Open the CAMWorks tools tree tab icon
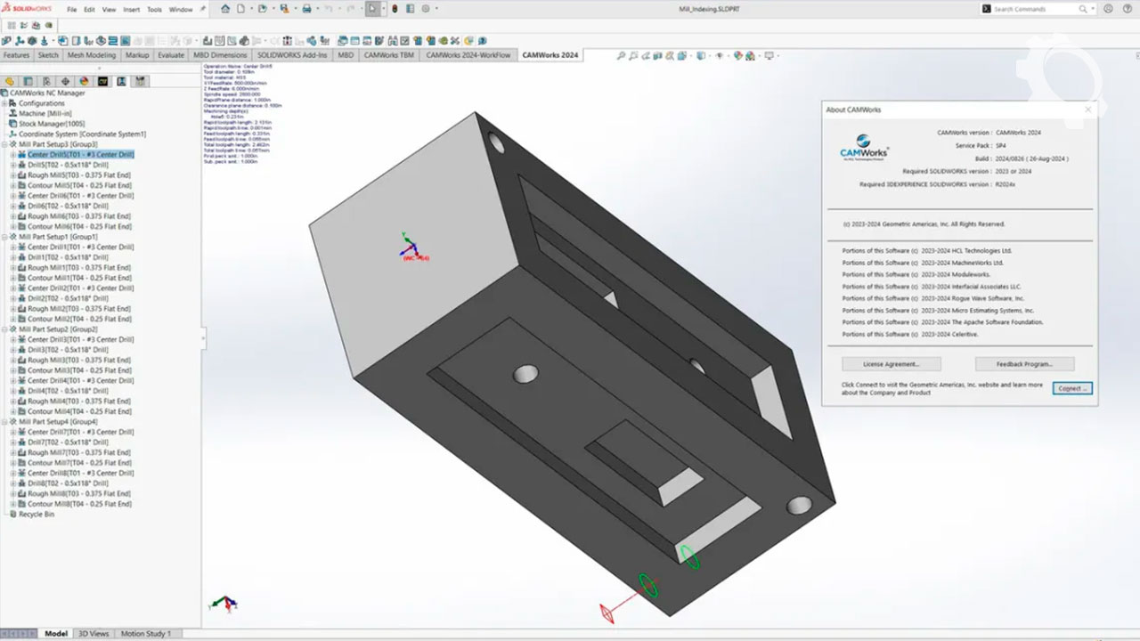Screen dimensions: 1140x641 point(141,81)
